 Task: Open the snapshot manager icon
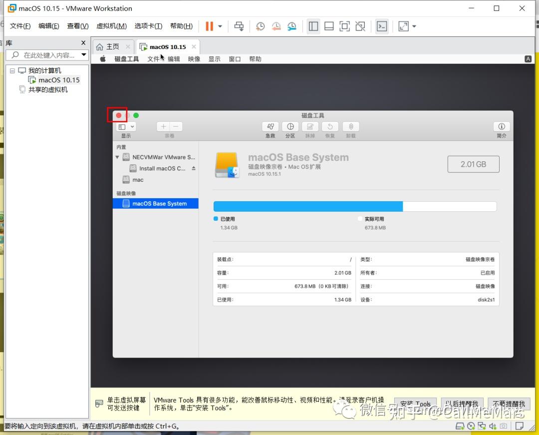point(292,26)
